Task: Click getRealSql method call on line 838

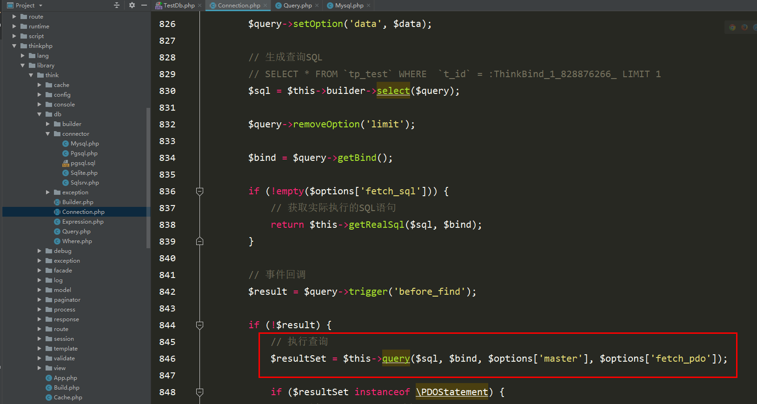Action: click(x=377, y=225)
